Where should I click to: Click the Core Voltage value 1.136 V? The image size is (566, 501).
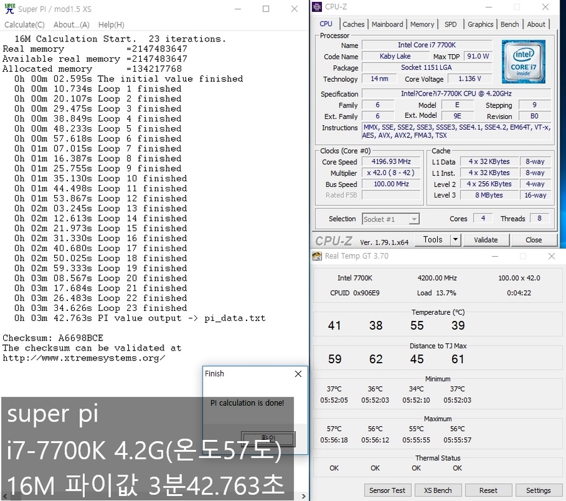click(x=470, y=79)
